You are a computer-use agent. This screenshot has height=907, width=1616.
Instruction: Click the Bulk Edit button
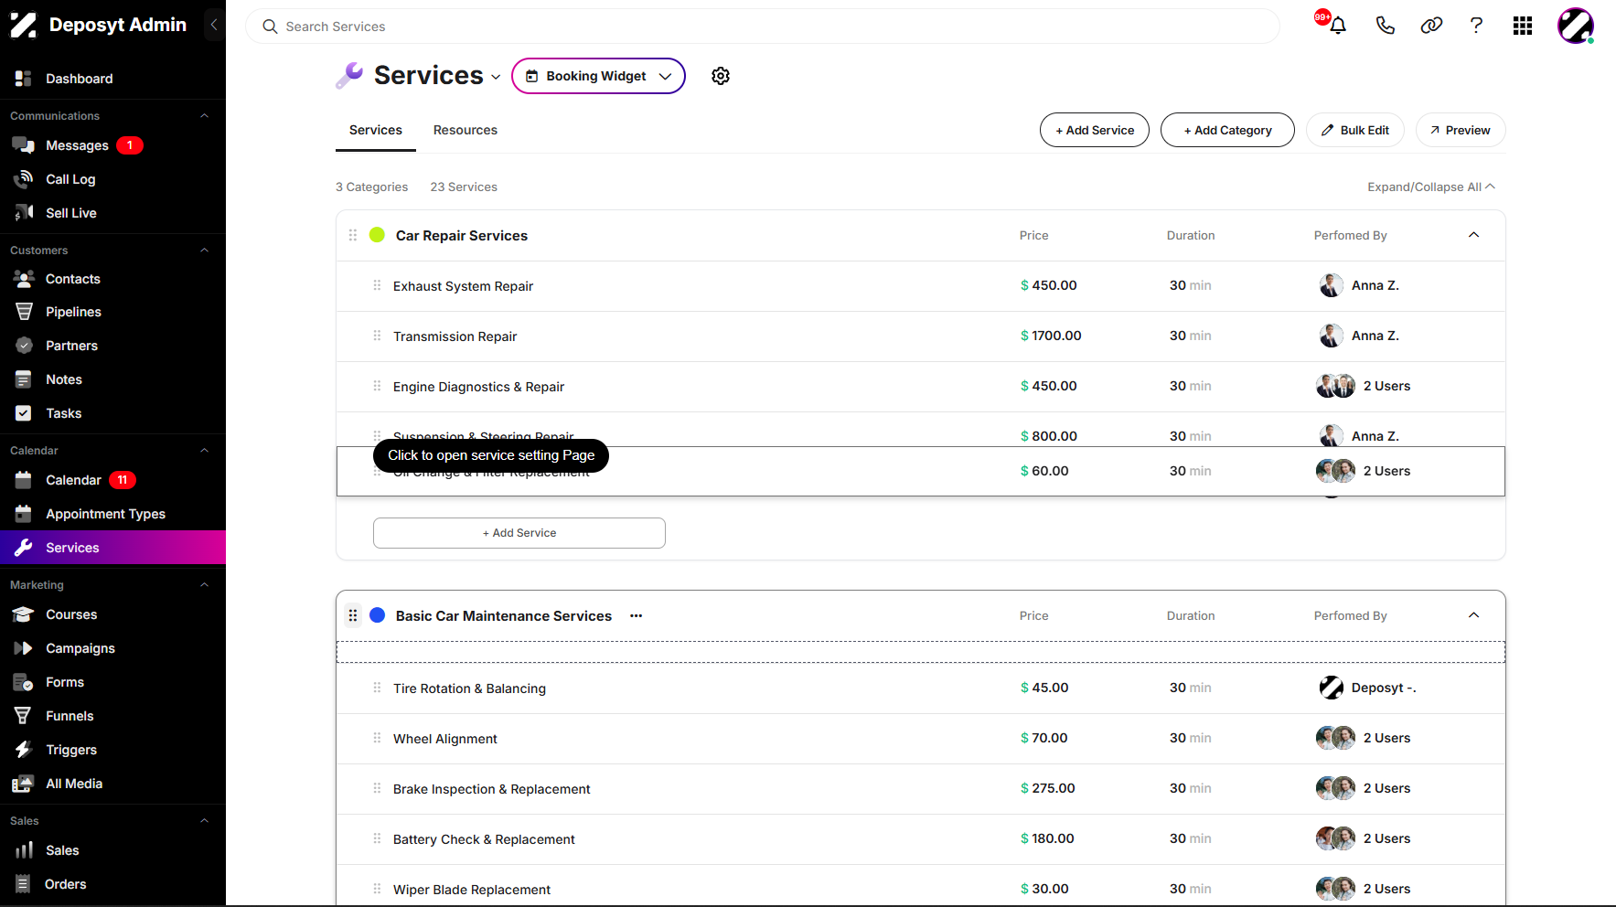click(1355, 130)
